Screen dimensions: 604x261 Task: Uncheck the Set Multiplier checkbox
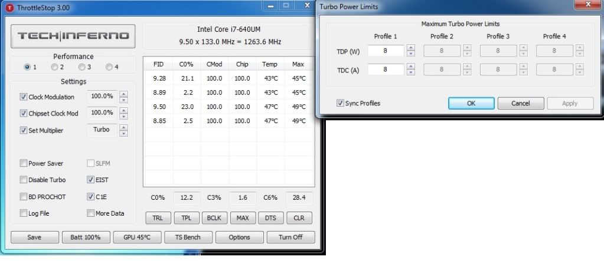pyautogui.click(x=24, y=130)
